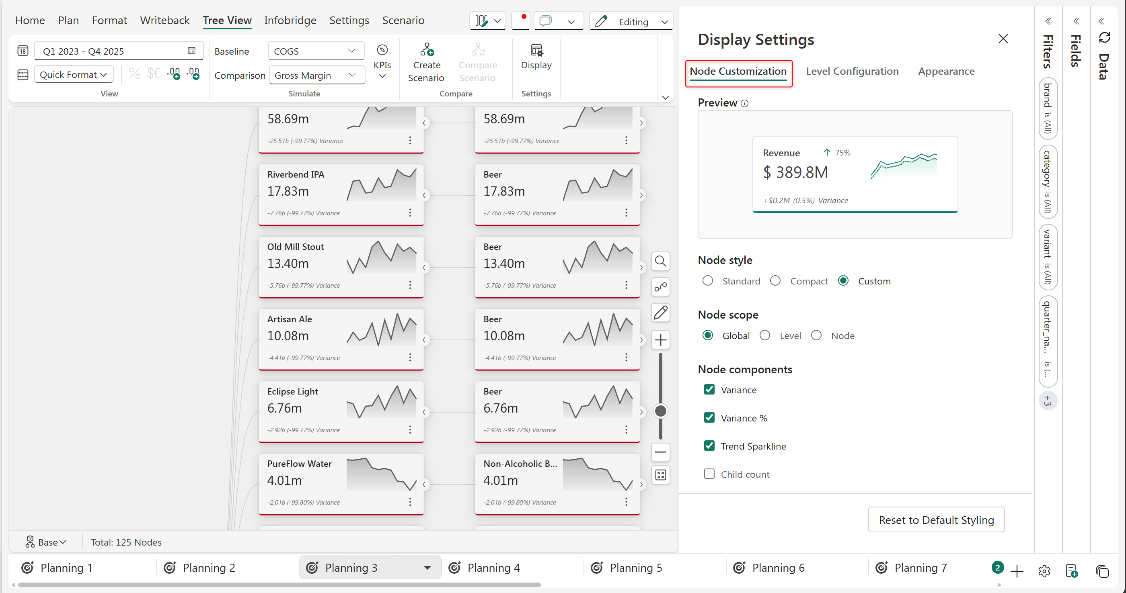Expand the Quick Format dropdown
The height and width of the screenshot is (593, 1126).
pos(74,75)
